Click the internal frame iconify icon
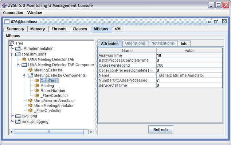The width and height of the screenshot is (231, 145). [210, 21]
